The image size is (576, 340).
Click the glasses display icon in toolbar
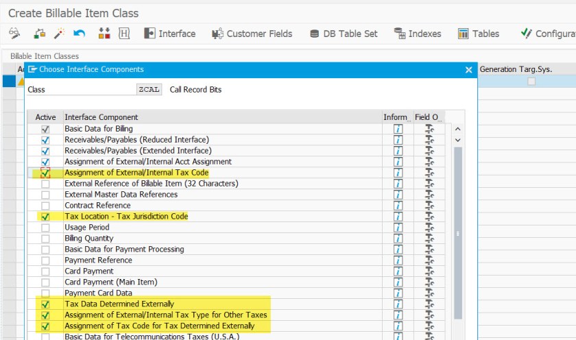[x=14, y=34]
